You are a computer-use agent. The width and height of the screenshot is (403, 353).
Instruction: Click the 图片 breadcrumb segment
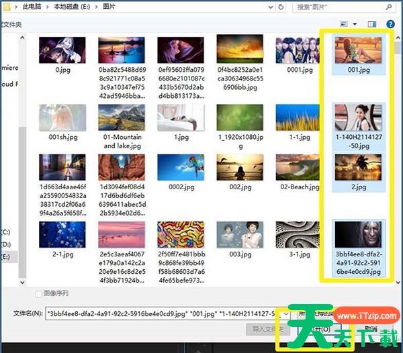(109, 7)
